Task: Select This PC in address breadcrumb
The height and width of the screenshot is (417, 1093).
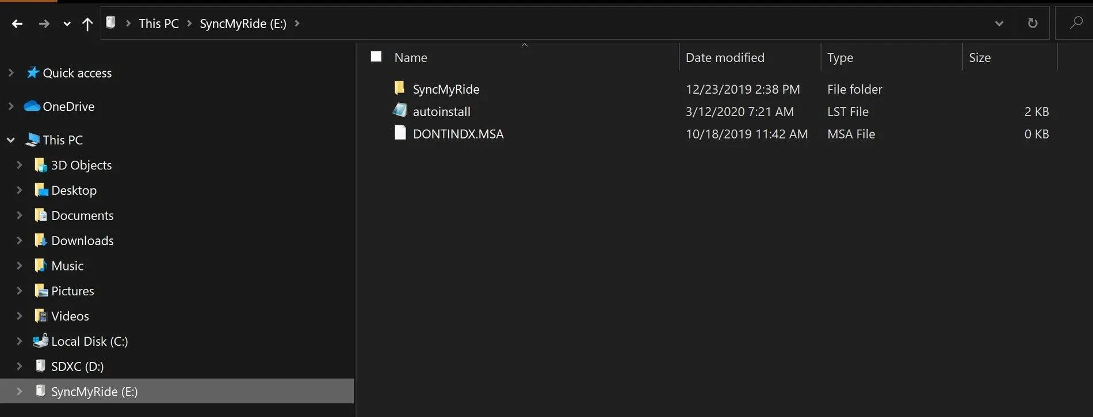Action: [x=159, y=24]
